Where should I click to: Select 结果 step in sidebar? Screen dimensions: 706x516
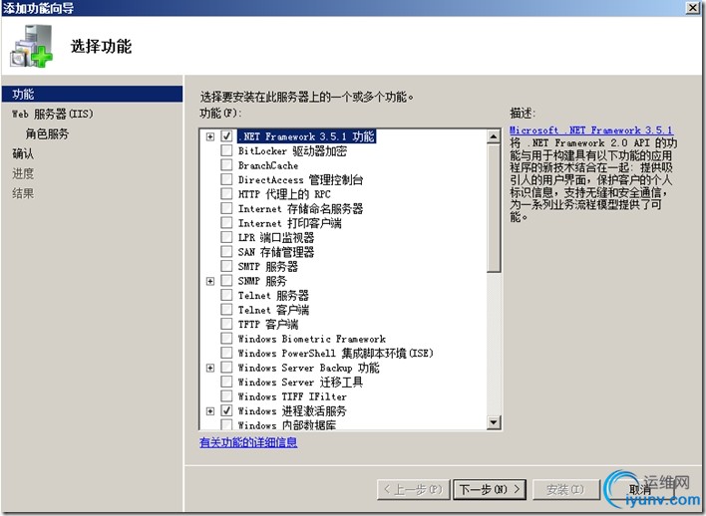23,193
